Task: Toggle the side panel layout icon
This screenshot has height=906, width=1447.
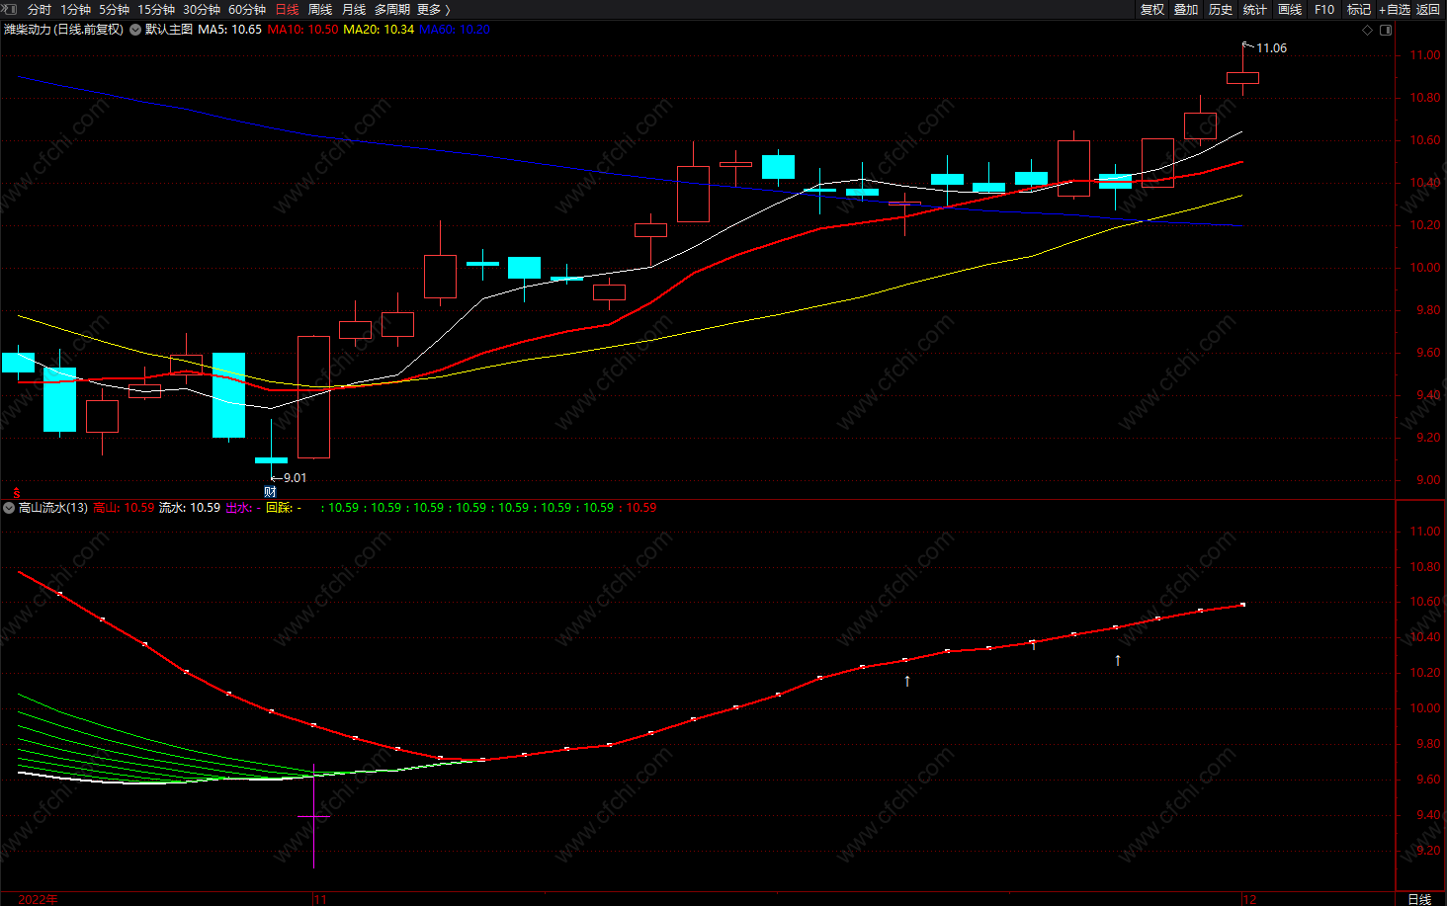Action: [x=1386, y=30]
